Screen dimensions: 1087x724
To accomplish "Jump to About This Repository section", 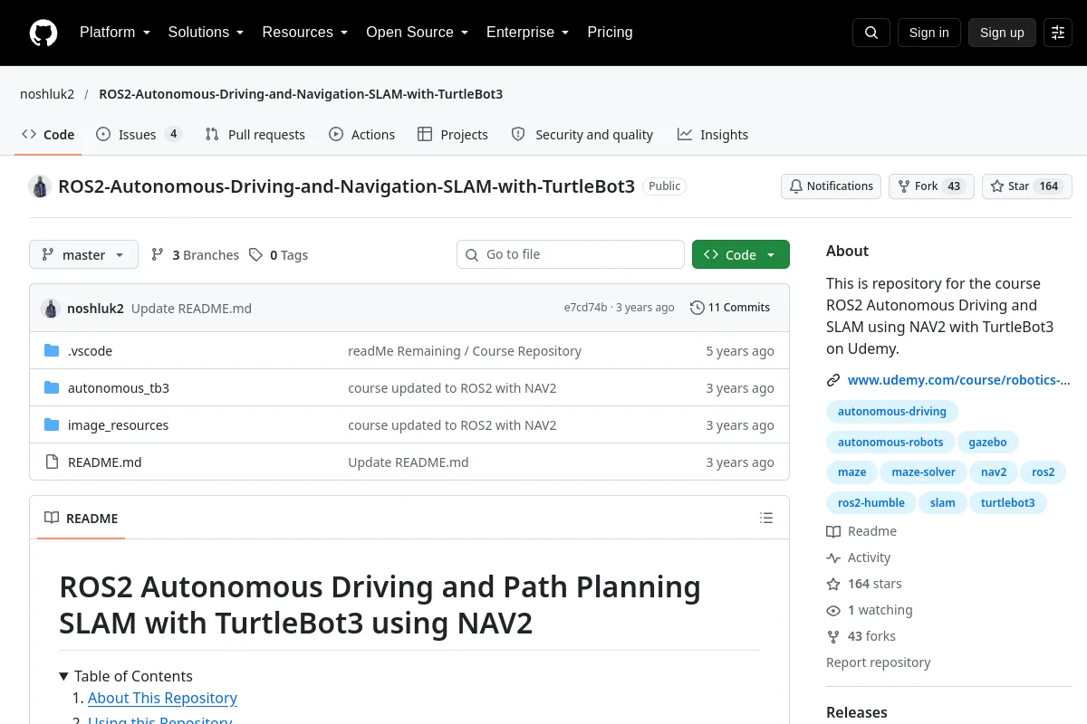I will 162,698.
